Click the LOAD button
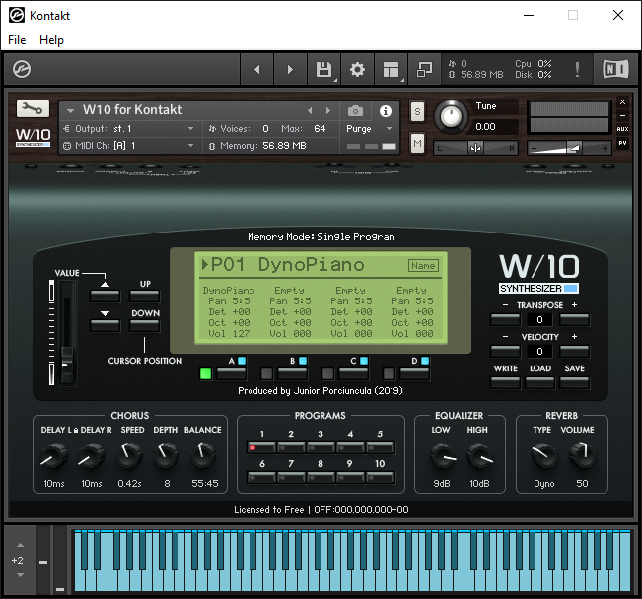642x599 pixels. pos(540,382)
